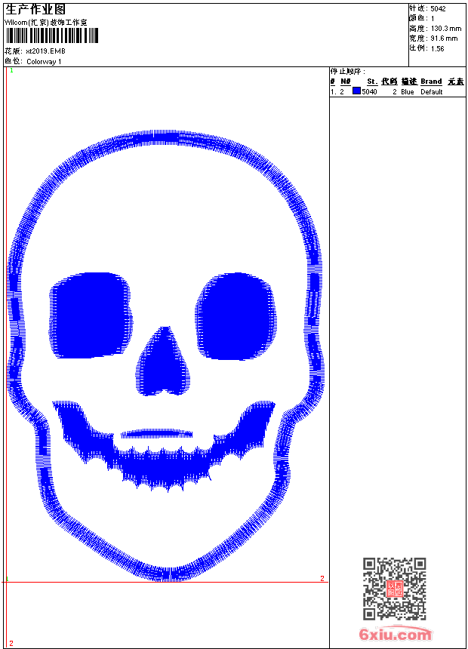Image resolution: width=468 pixels, height=649 pixels.
Task: Select stitch value '5040' in stop row
Action: pyautogui.click(x=369, y=92)
